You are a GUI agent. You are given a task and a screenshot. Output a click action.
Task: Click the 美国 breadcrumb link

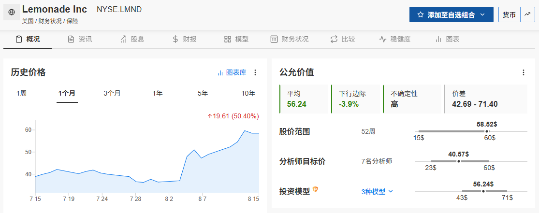click(x=28, y=21)
